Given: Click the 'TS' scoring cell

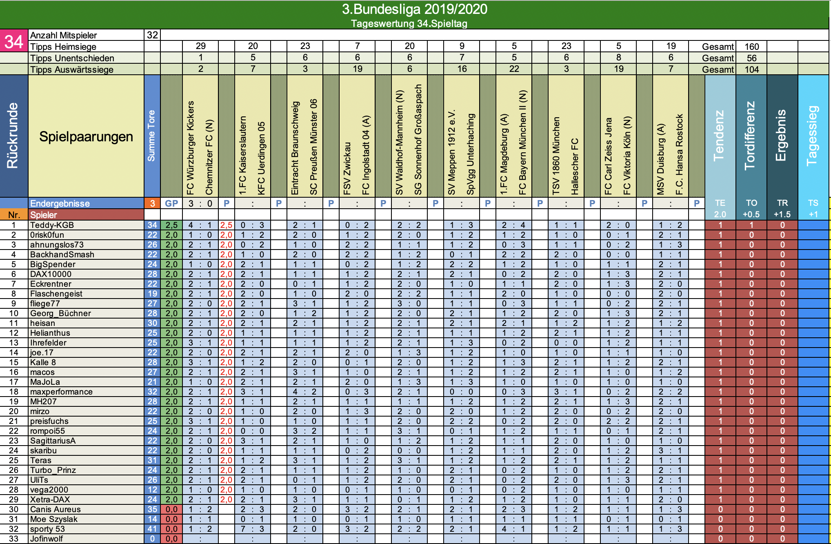Looking at the screenshot, I should click(x=813, y=203).
